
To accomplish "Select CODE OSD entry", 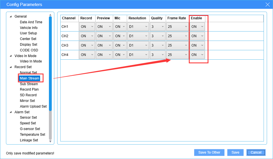I will click(x=29, y=50).
